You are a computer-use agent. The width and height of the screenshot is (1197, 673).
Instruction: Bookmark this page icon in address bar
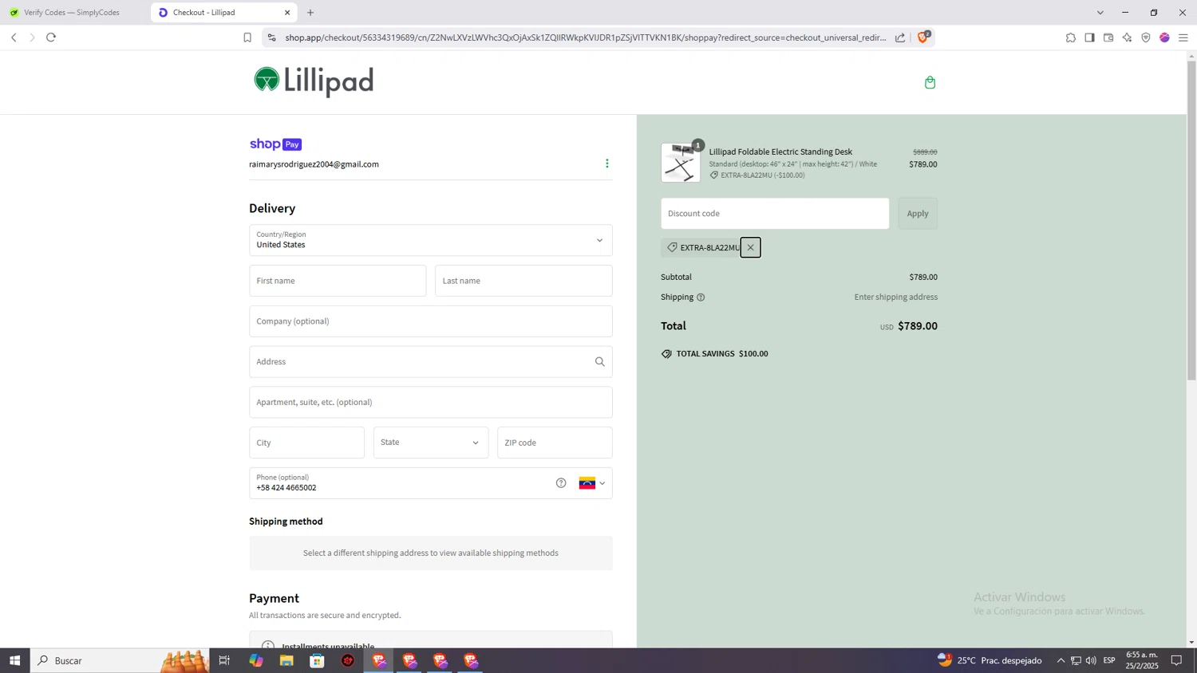tap(247, 37)
